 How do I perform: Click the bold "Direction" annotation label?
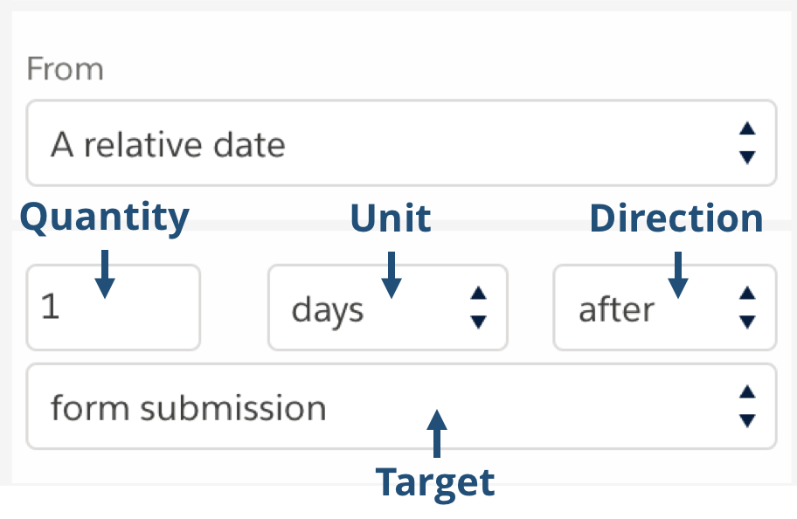click(676, 218)
